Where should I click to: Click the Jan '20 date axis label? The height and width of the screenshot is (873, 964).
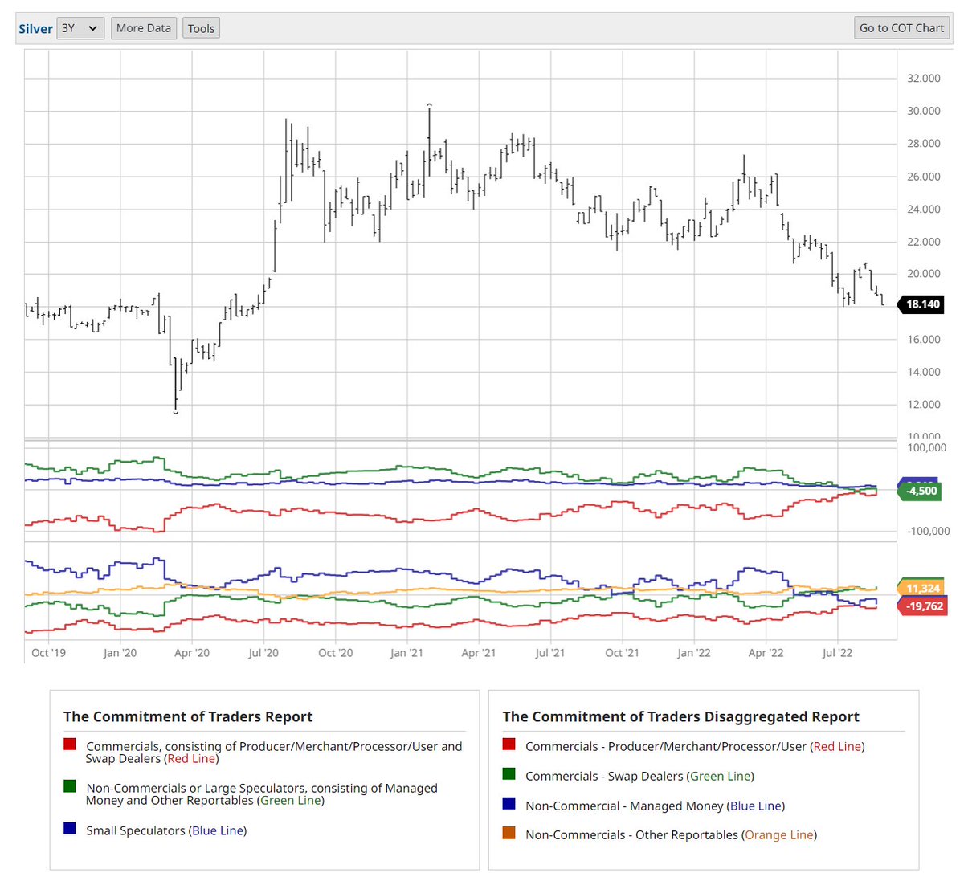pyautogui.click(x=120, y=653)
